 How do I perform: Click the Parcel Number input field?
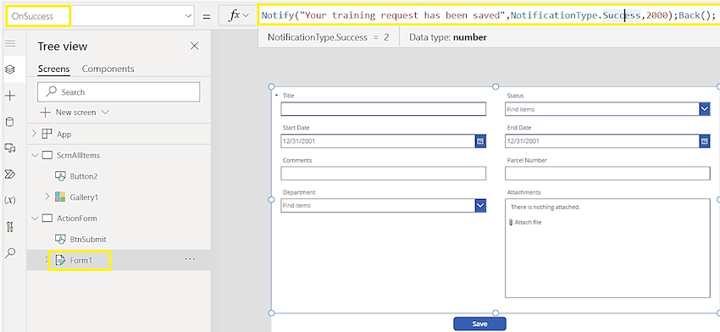coord(607,174)
